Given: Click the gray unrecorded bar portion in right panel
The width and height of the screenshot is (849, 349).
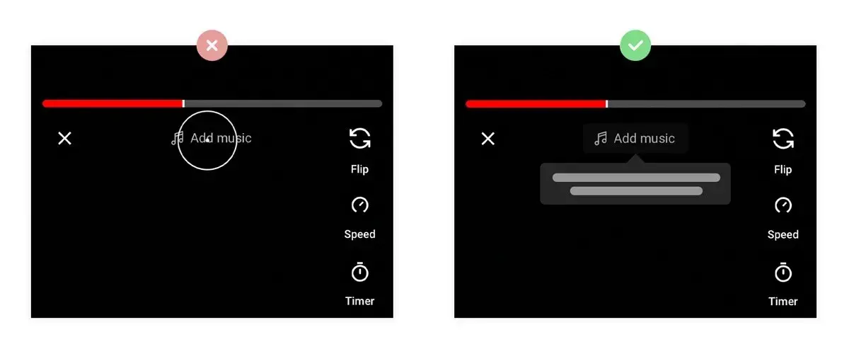Looking at the screenshot, I should [x=707, y=103].
